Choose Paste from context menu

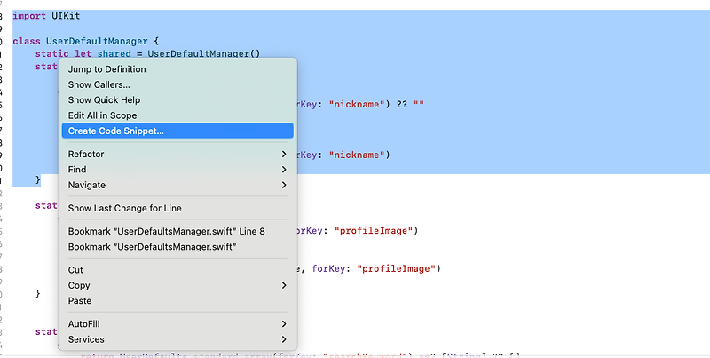coord(177,301)
